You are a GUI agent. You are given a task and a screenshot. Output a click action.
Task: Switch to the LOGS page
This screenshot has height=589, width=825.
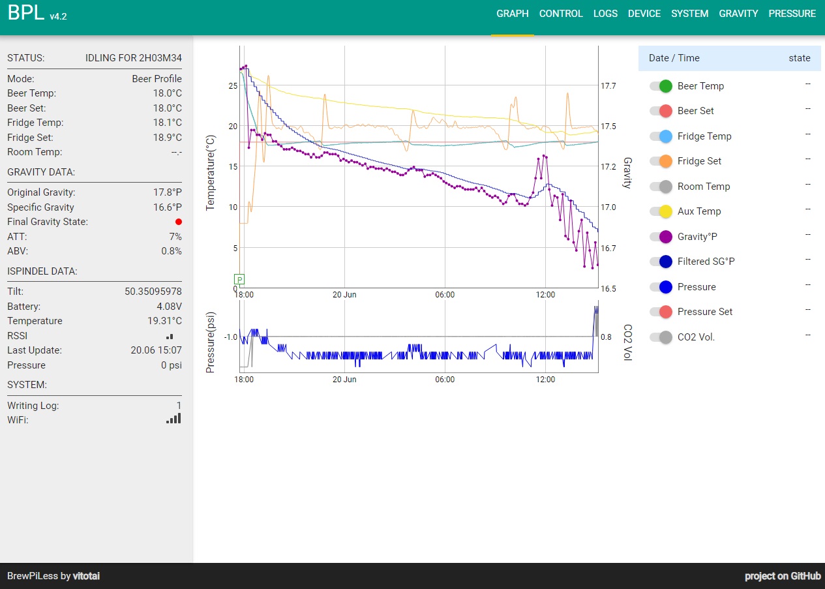pos(605,14)
